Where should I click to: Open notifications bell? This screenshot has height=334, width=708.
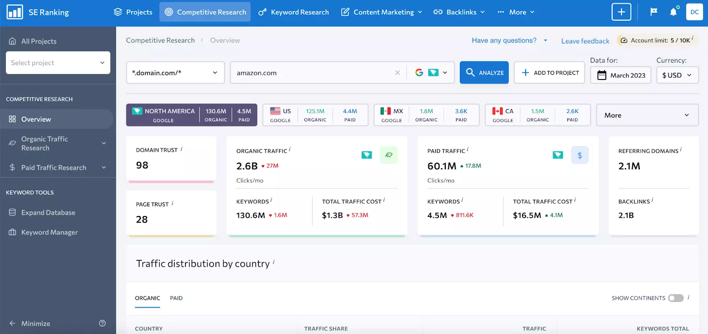point(673,11)
